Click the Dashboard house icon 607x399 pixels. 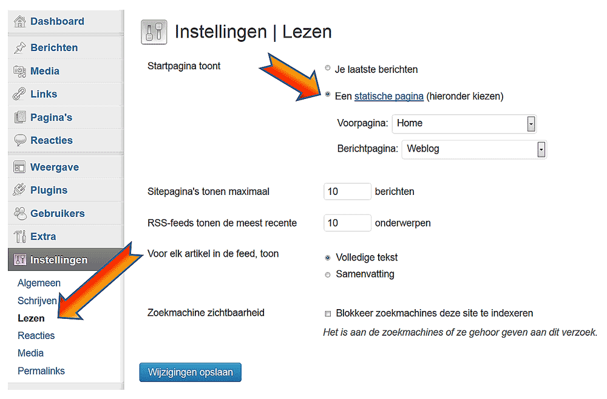pos(20,22)
